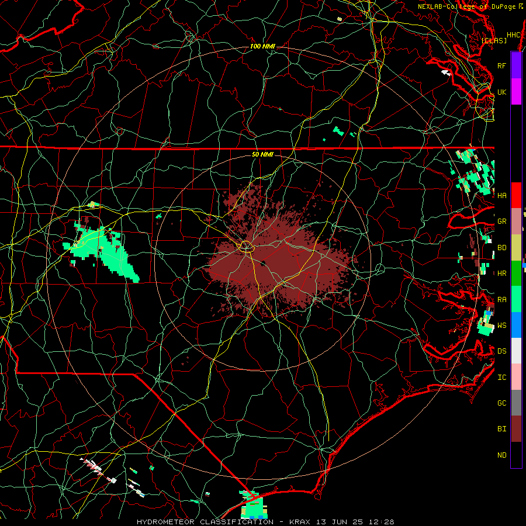This screenshot has height=526, width=526.
Task: Click the HHC product label
Action: [x=513, y=34]
